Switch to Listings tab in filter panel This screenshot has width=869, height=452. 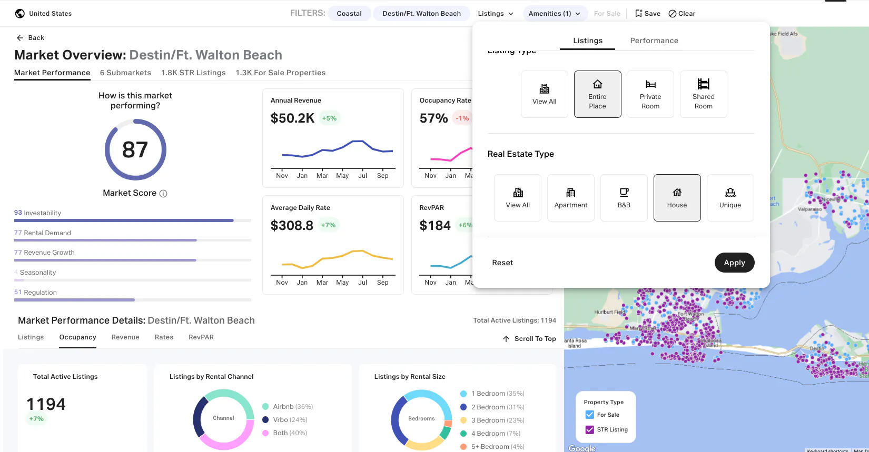coord(588,41)
